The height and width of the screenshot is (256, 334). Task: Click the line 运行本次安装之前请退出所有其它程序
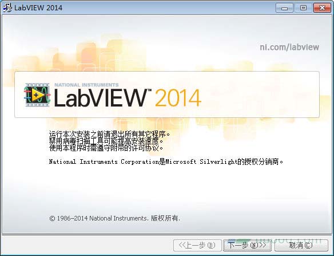point(110,134)
